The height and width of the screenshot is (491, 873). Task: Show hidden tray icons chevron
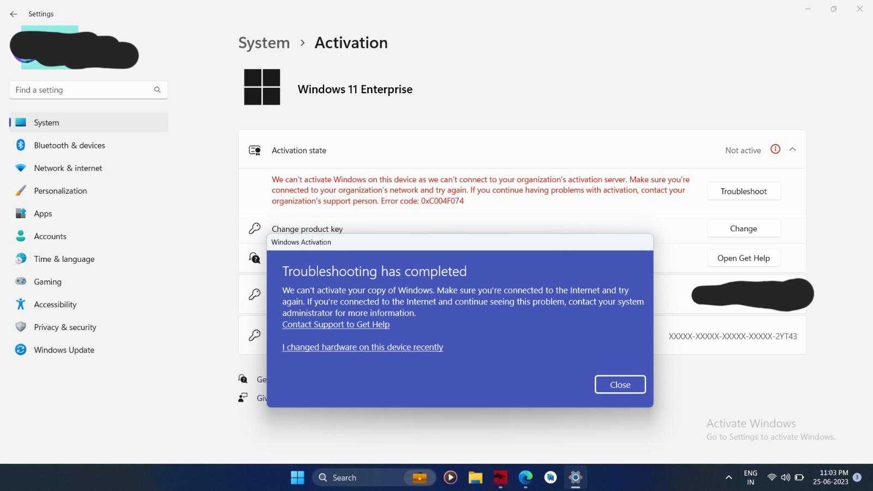(x=728, y=478)
